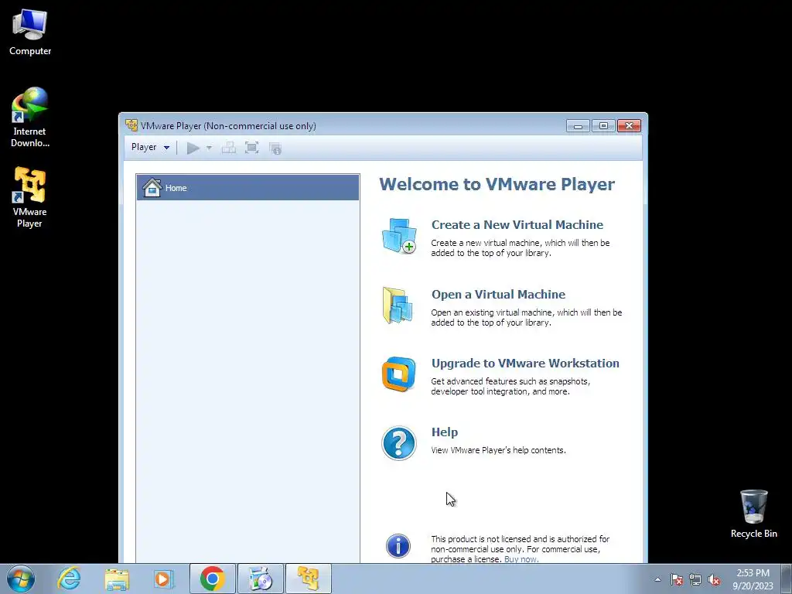Open the Windows Start menu orb

21,579
